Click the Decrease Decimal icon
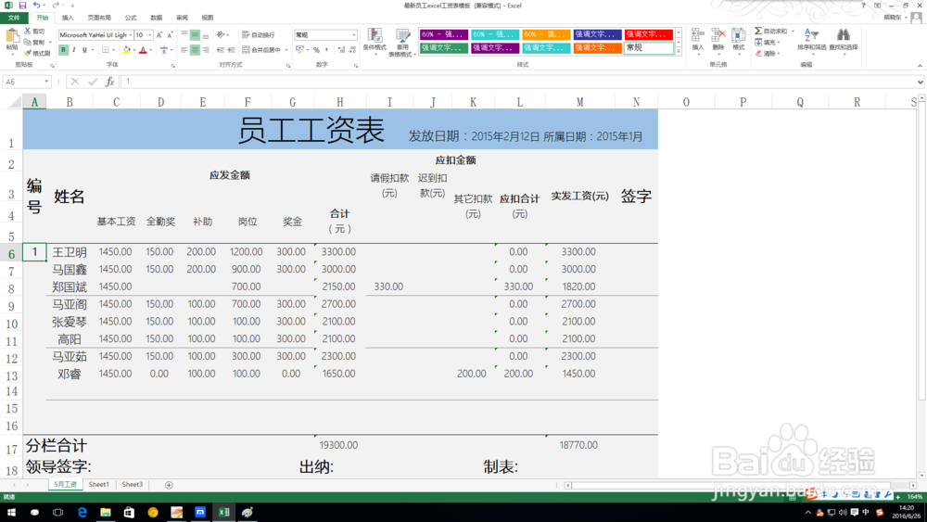Viewport: 927px width, 522px height. click(353, 50)
